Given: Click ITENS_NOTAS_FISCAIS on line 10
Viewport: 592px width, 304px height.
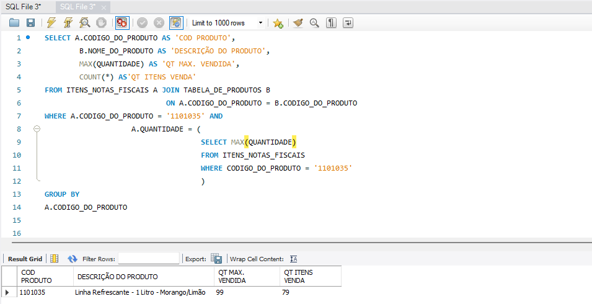Looking at the screenshot, I should coord(263,155).
